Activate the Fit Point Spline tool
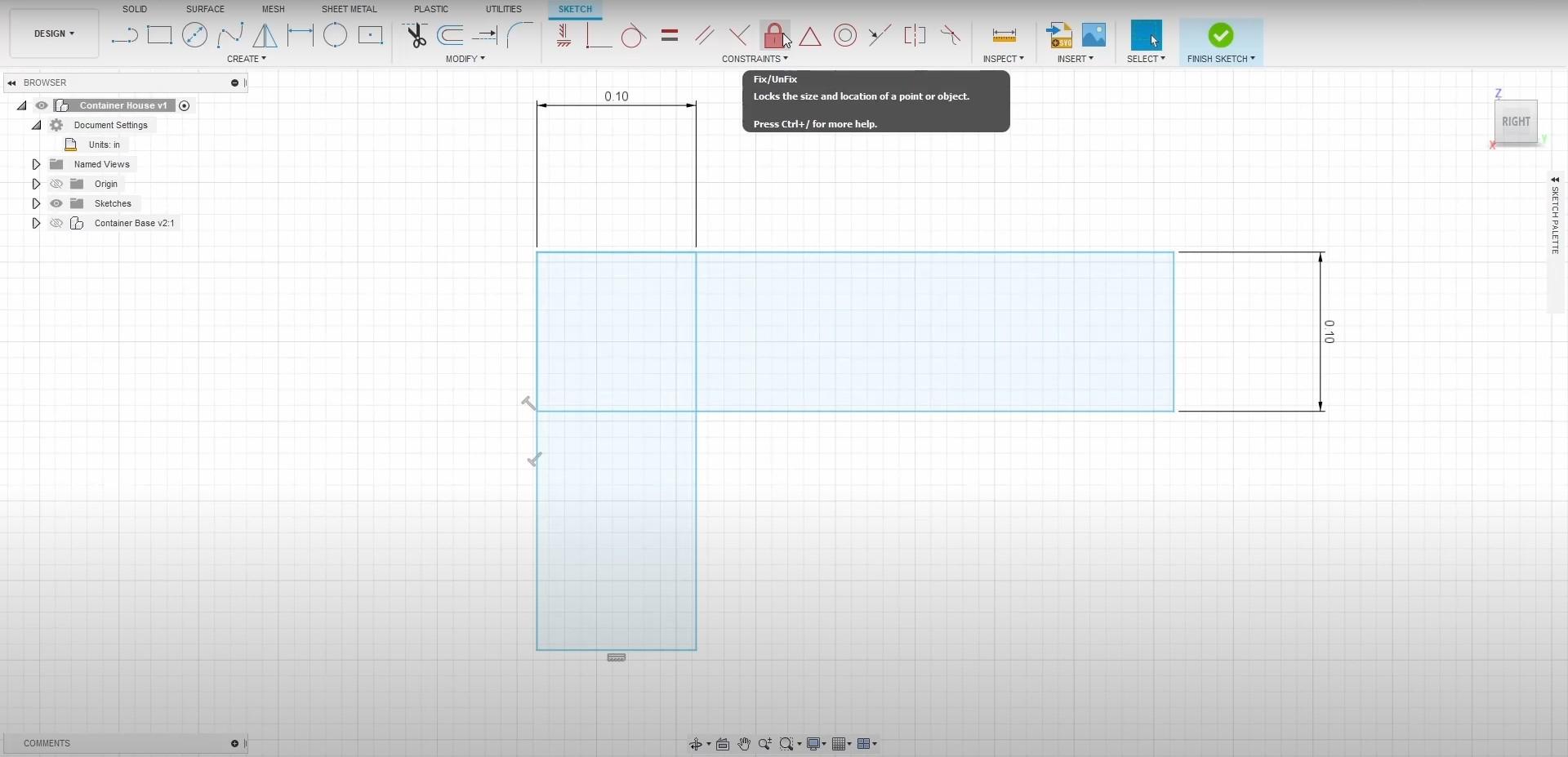Image resolution: width=1568 pixels, height=757 pixels. 230,35
